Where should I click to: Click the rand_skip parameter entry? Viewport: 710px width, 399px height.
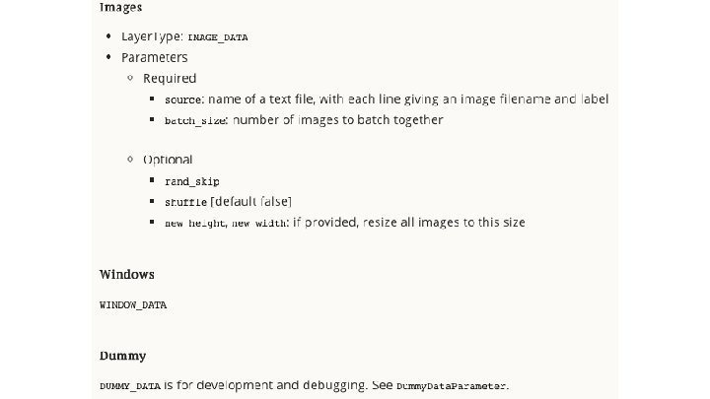coord(192,181)
